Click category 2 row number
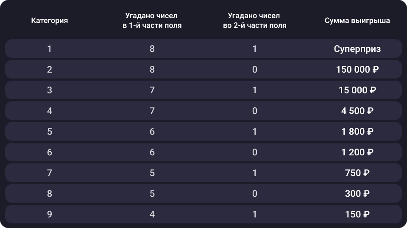 click(49, 70)
